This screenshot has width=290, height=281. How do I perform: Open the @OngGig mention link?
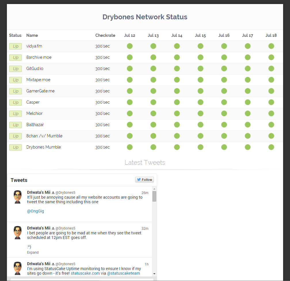(35, 211)
